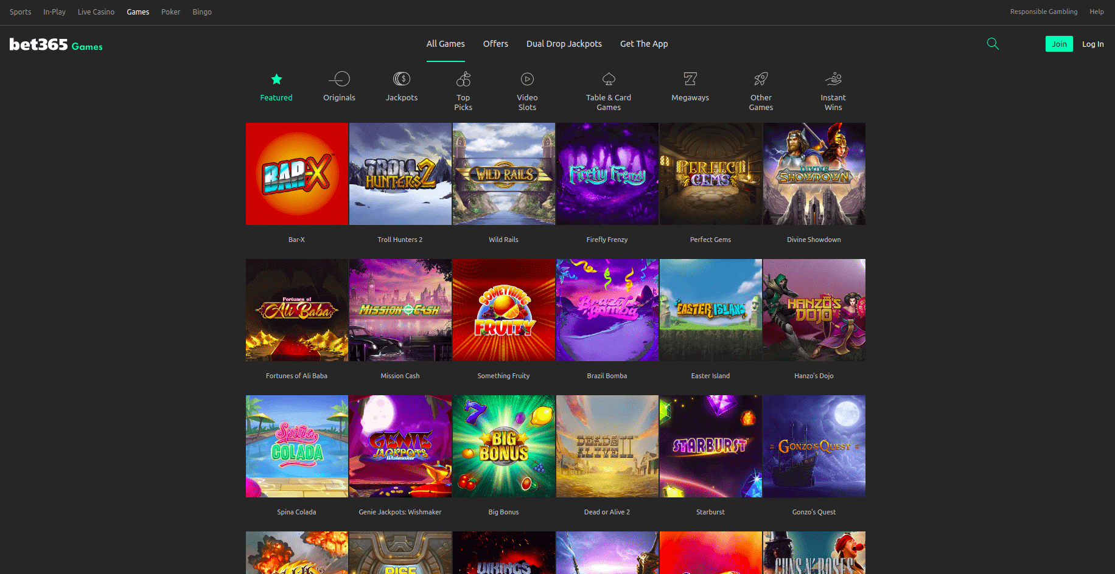Click the search magnifier icon

tap(993, 44)
